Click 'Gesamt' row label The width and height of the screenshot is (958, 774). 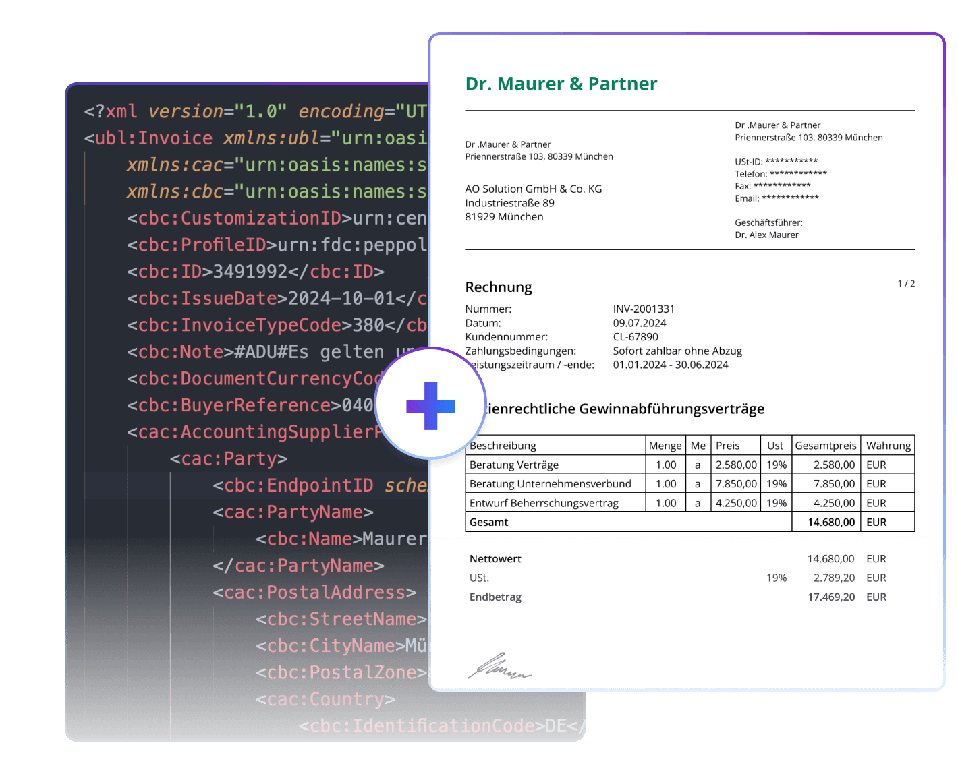tap(489, 523)
